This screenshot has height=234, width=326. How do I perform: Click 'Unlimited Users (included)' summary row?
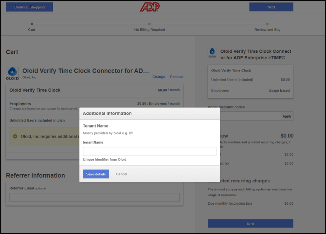(x=250, y=80)
